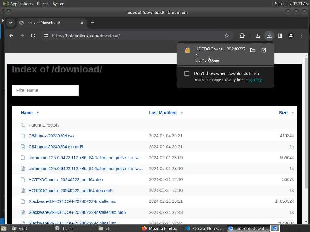
Task: Close the Index of /download/ tab
Action: tap(82, 23)
